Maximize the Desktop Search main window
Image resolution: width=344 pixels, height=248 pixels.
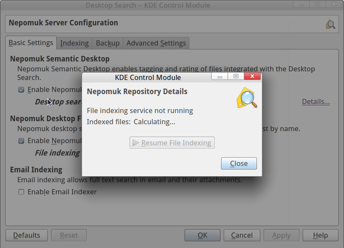click(317, 4)
